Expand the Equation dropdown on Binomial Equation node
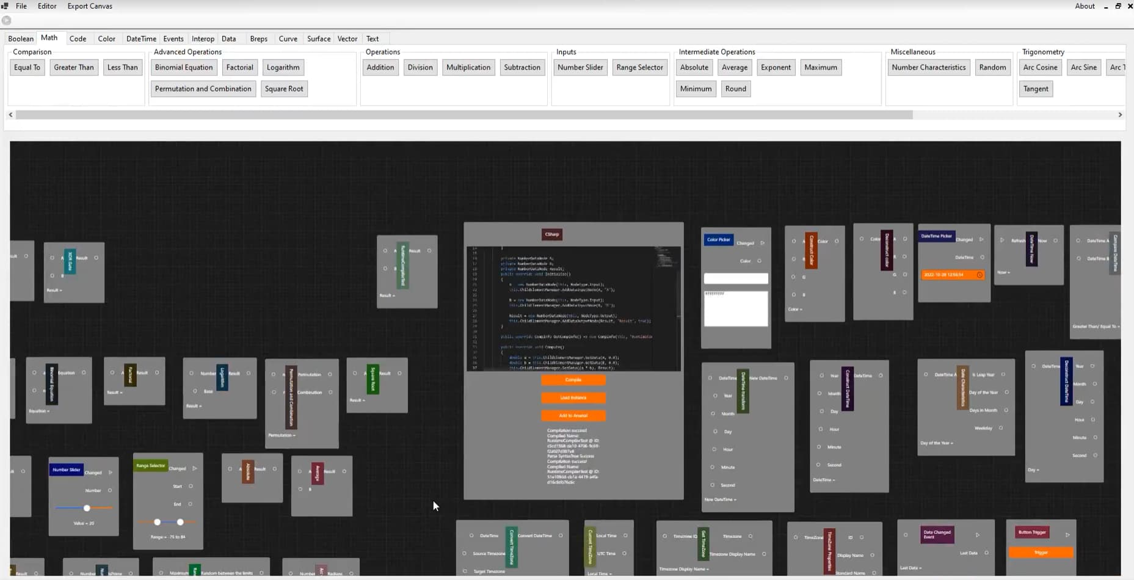Screen dimensions: 1134x580 (38, 411)
